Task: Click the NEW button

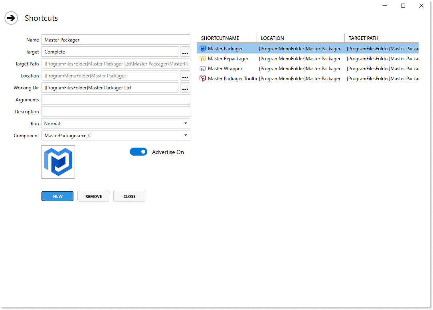Action: pyautogui.click(x=57, y=196)
